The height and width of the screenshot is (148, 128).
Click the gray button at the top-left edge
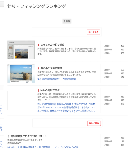pos(2,4)
